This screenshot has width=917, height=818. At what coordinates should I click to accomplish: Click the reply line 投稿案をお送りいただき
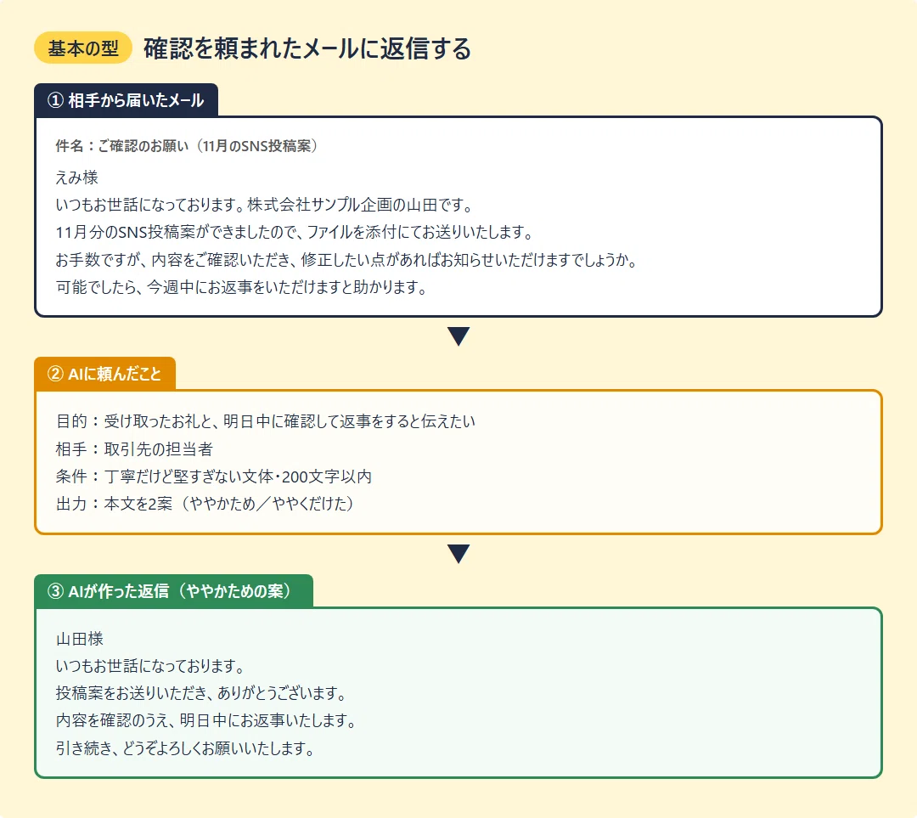click(x=201, y=693)
